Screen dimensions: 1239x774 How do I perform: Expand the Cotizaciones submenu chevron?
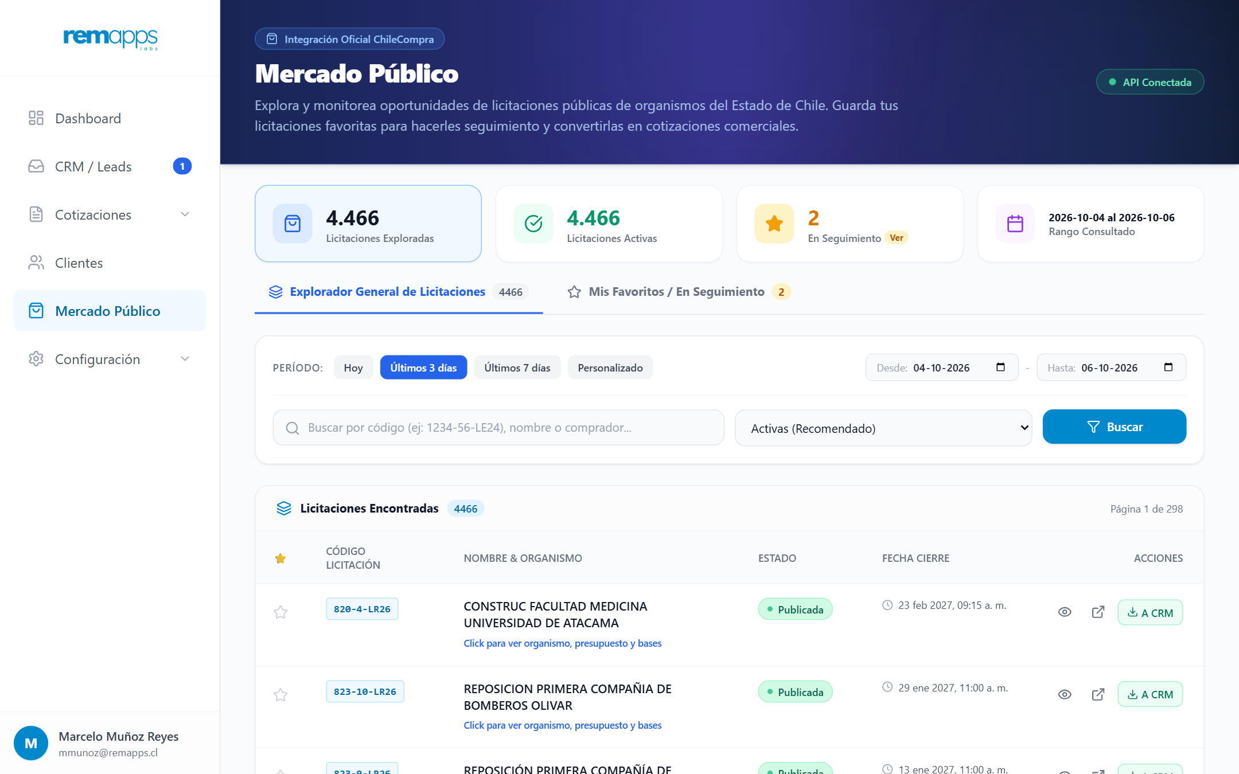point(185,214)
